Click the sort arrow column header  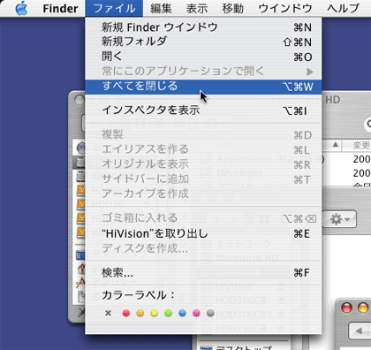point(336,145)
